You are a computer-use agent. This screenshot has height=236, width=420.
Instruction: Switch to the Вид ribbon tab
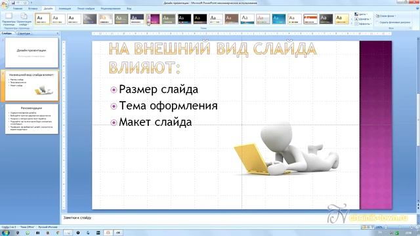[x=129, y=9]
